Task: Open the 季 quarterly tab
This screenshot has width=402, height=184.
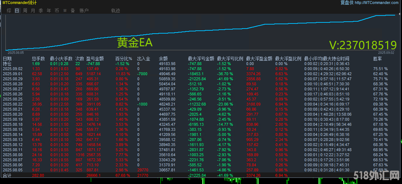Action: pyautogui.click(x=41, y=11)
